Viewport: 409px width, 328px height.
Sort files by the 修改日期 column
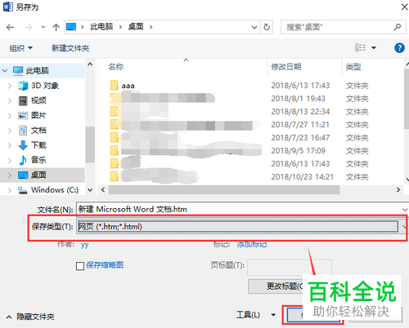(286, 67)
